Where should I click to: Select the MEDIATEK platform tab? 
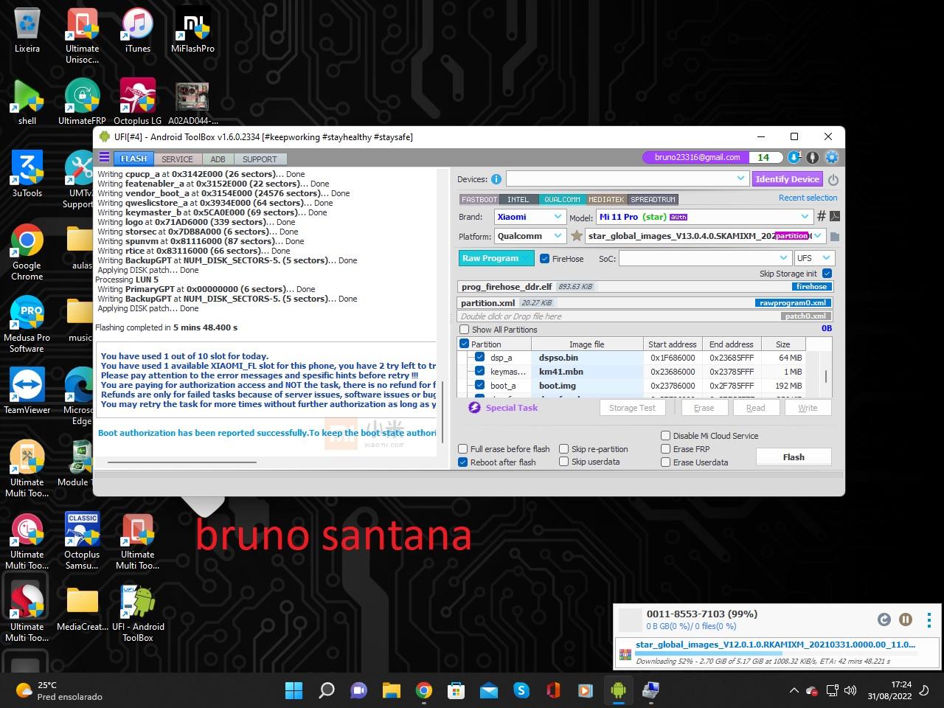[606, 199]
